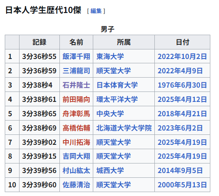
Task: Click 村山紘太 name link
Action: [76, 170]
